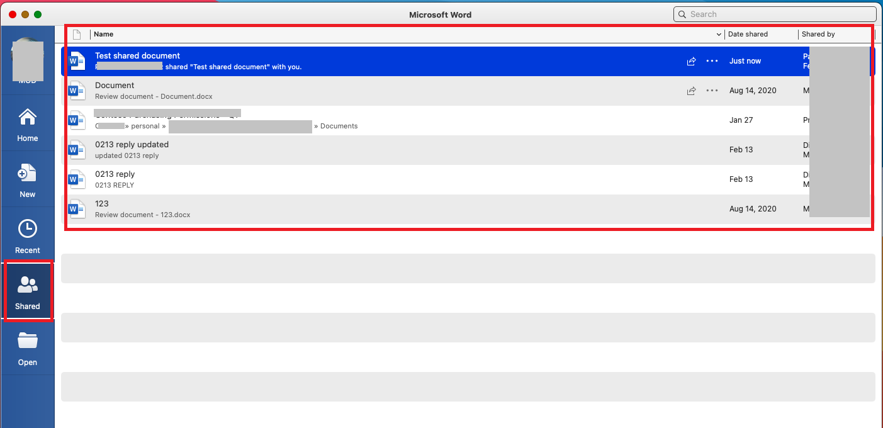
Task: Click the Aug 14, 2020 date of 123 row
Action: (753, 209)
